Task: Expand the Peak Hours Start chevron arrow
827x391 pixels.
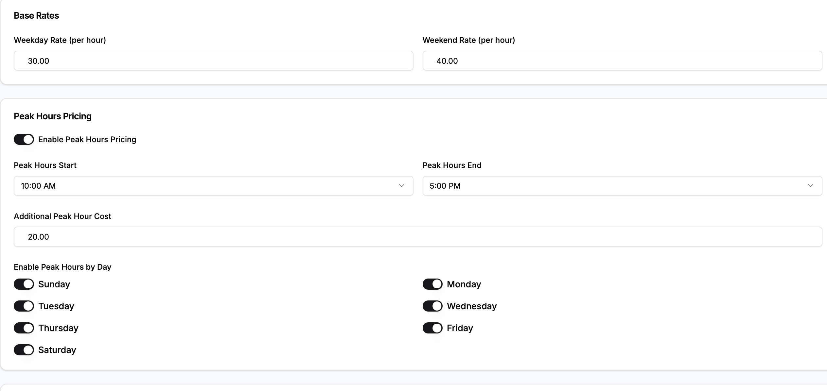Action: (x=401, y=186)
